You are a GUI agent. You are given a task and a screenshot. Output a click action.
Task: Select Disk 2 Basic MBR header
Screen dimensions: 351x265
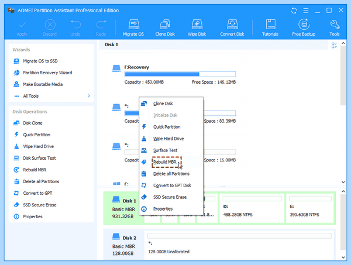pyautogui.click(x=124, y=245)
